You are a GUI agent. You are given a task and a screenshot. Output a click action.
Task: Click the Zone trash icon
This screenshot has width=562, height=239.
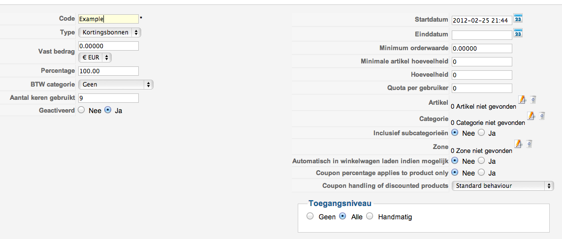[529, 144]
